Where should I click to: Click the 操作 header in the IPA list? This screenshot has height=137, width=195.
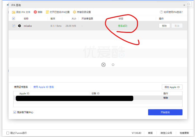point(161,19)
